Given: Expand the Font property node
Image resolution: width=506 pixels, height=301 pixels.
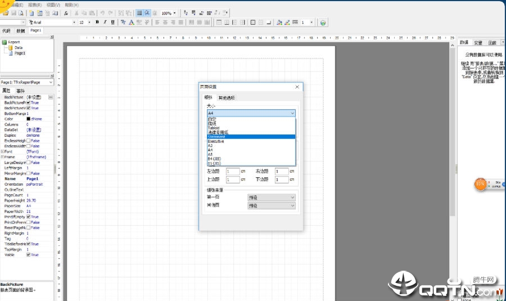Looking at the screenshot, I should [x=2, y=151].
